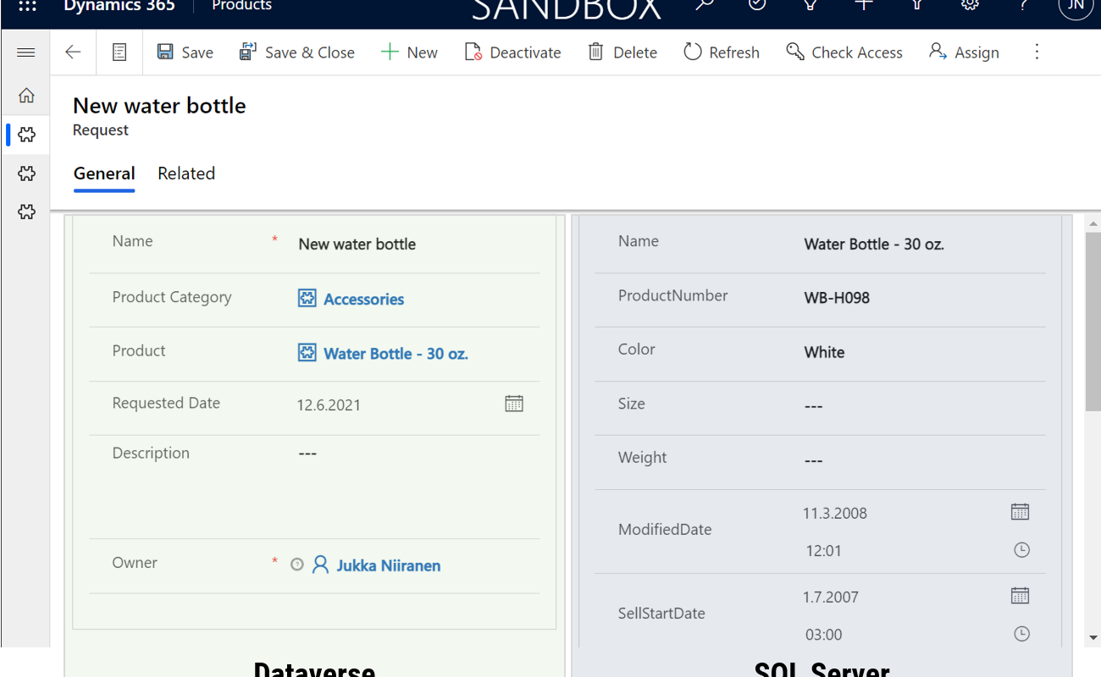1101x677 pixels.
Task: Click the ProductNumber value WB-H098
Action: tap(837, 298)
